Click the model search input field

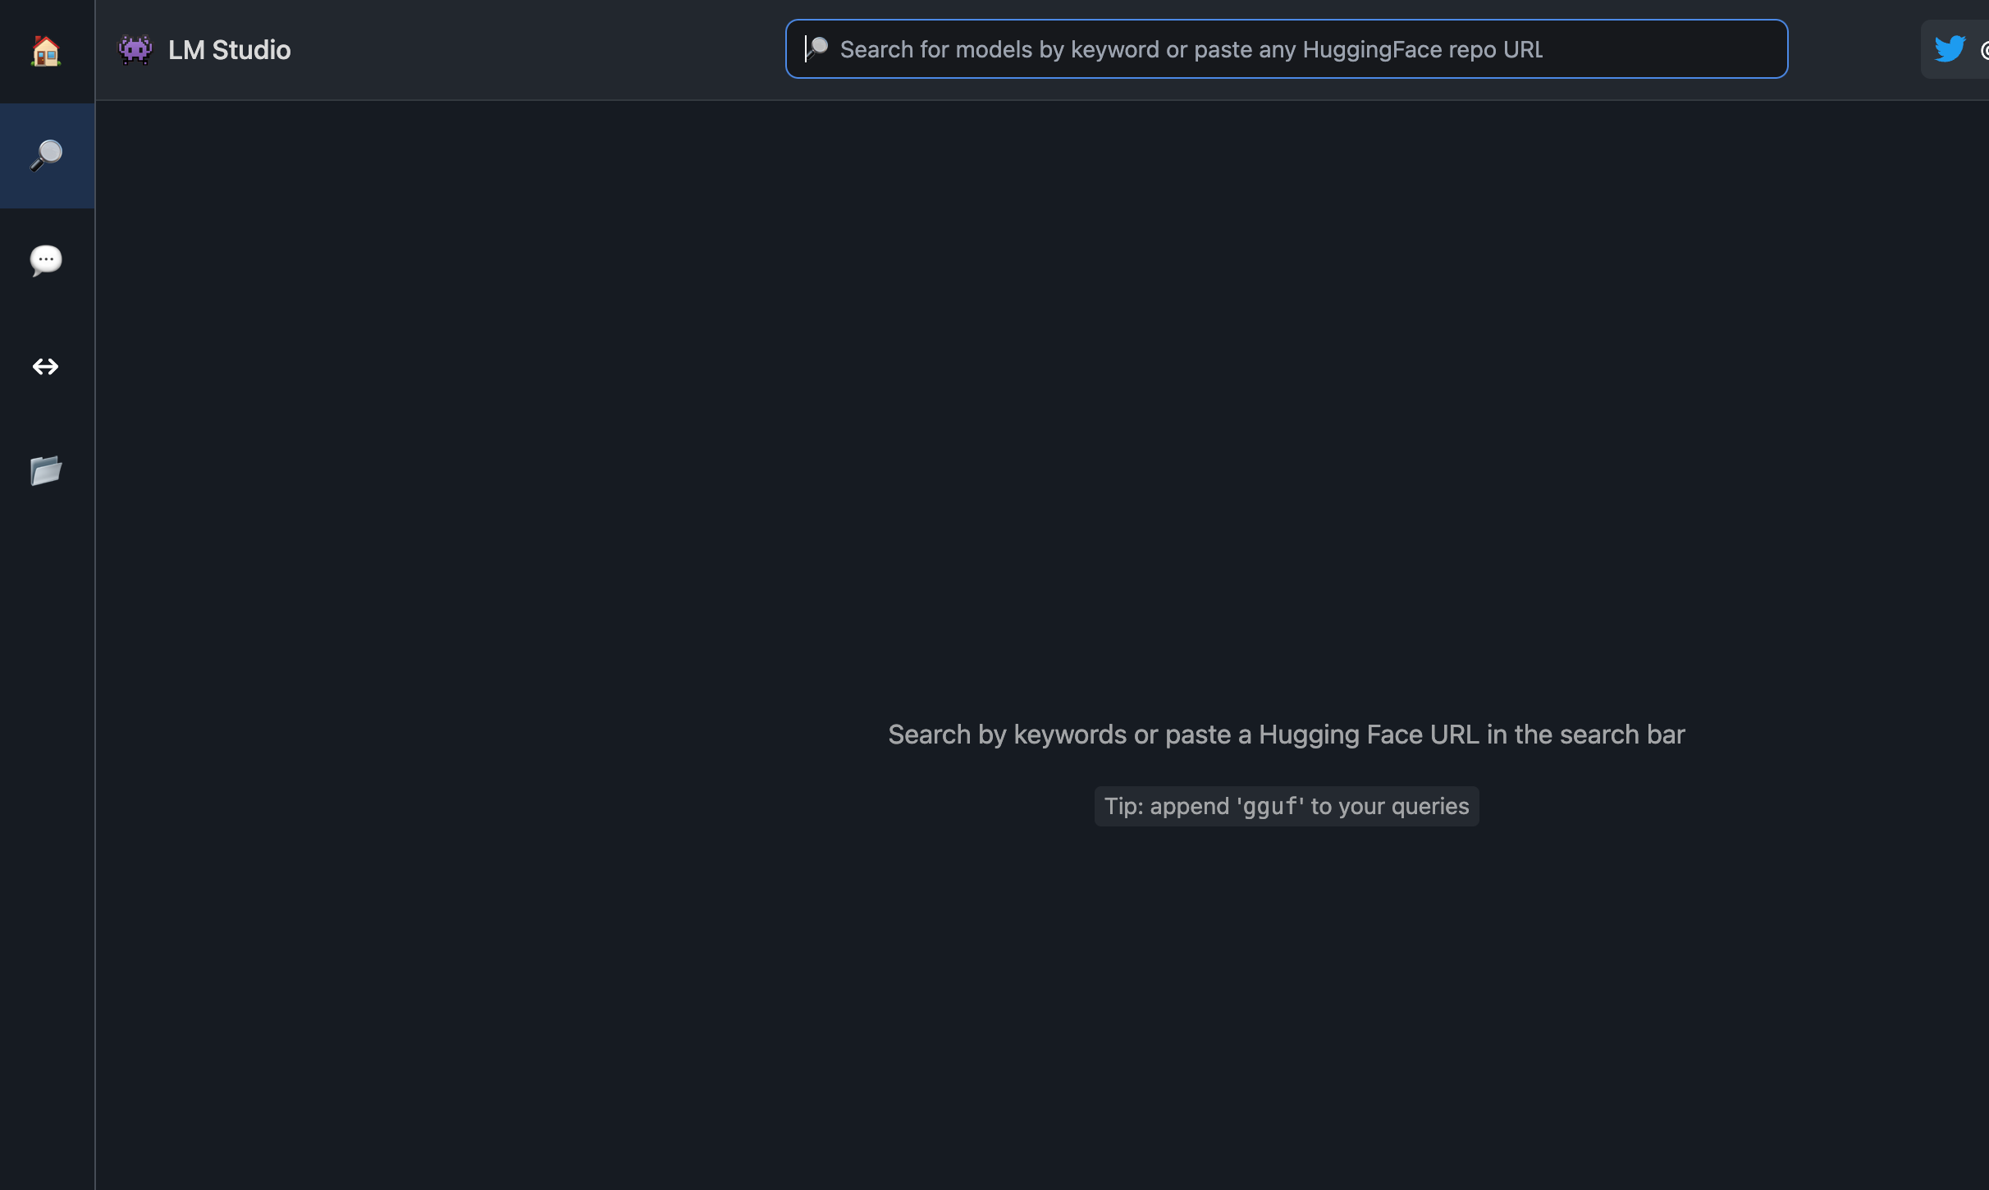click(1286, 48)
